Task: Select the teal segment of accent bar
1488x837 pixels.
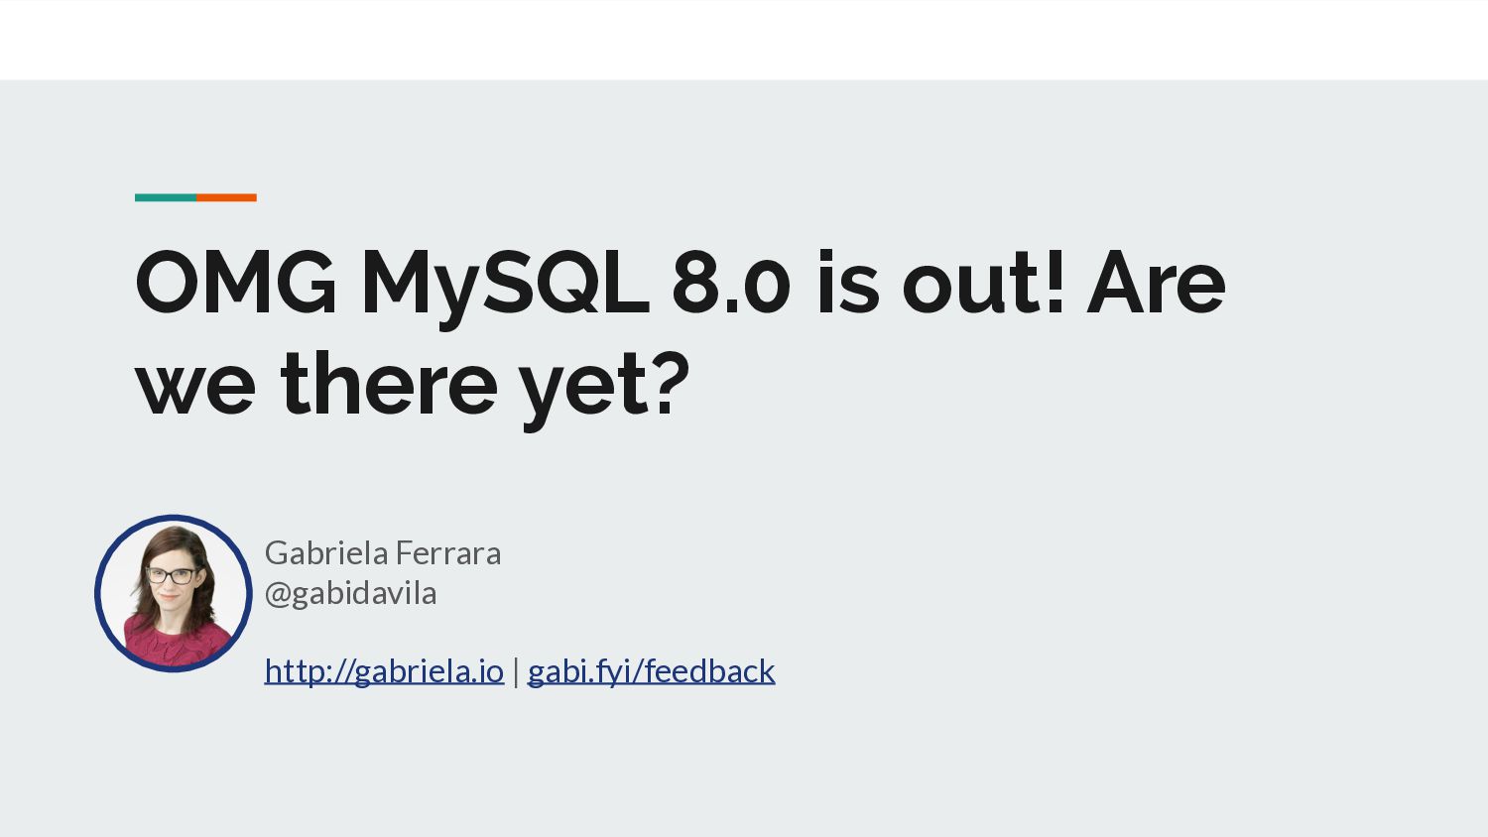Action: coord(166,197)
